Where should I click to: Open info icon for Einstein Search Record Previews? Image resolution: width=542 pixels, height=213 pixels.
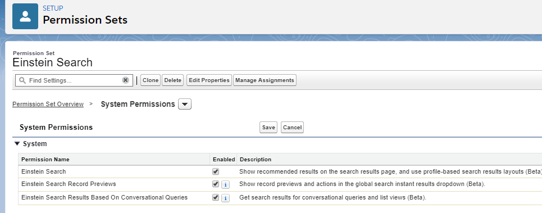[225, 185]
